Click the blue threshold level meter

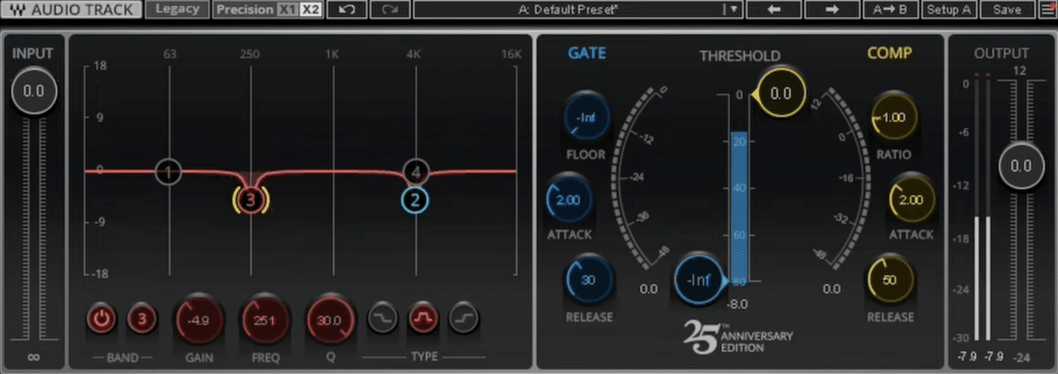click(x=739, y=207)
